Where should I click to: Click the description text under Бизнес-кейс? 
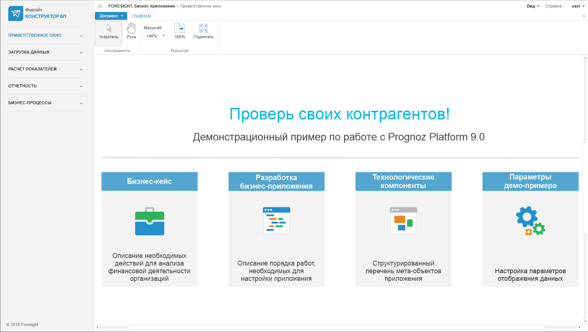pyautogui.click(x=150, y=267)
